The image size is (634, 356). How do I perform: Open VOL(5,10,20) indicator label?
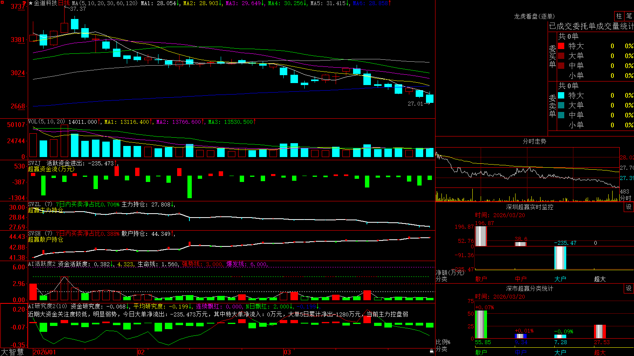[46, 122]
